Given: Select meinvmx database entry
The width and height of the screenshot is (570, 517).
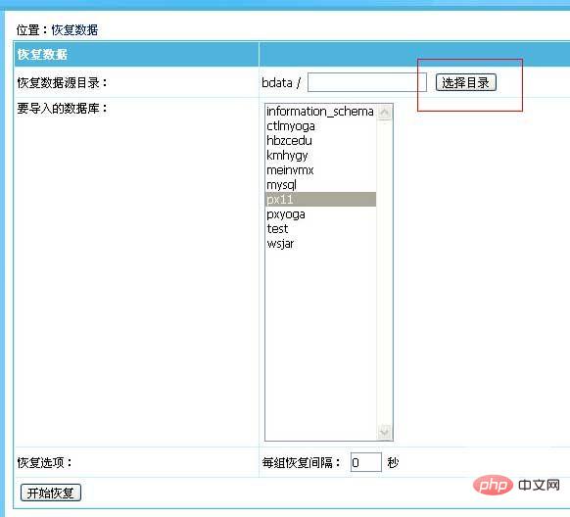Looking at the screenshot, I should click(320, 170).
